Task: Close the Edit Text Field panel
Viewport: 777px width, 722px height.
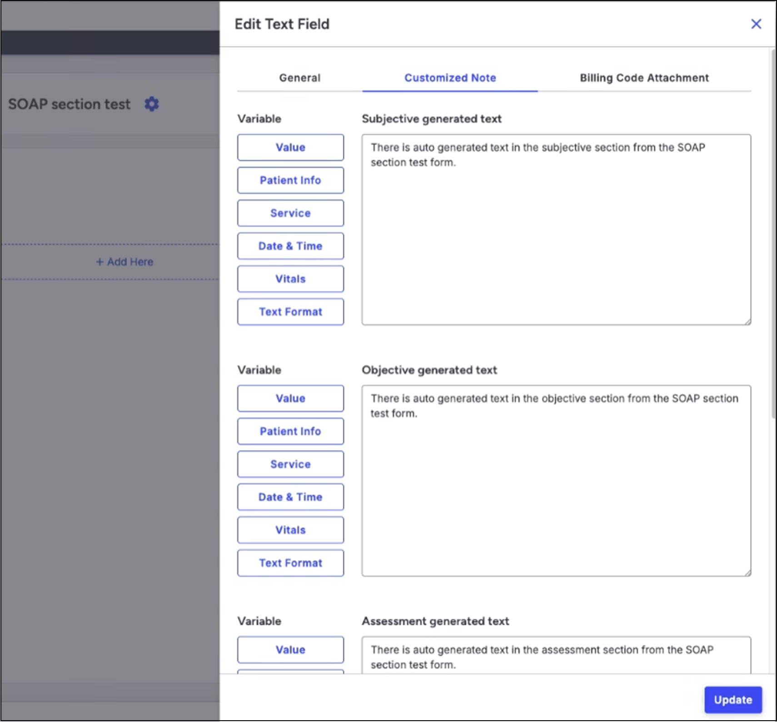Action: [756, 24]
